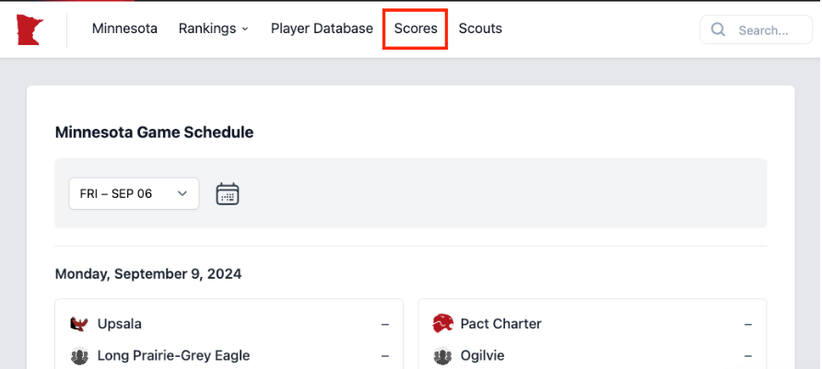Open the Player Database page

pos(322,29)
